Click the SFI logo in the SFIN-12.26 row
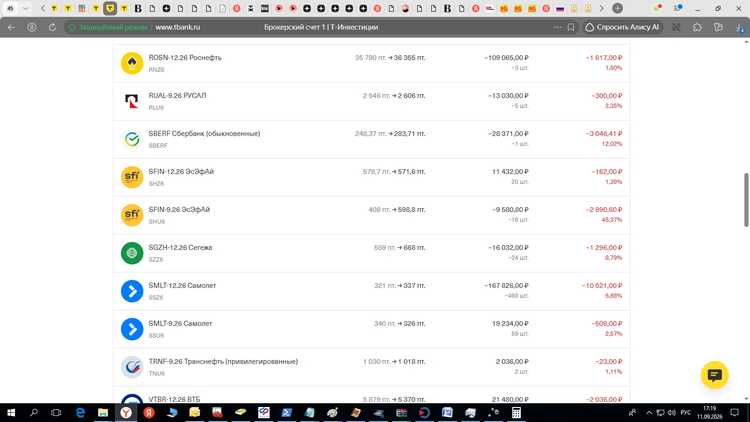 point(132,177)
